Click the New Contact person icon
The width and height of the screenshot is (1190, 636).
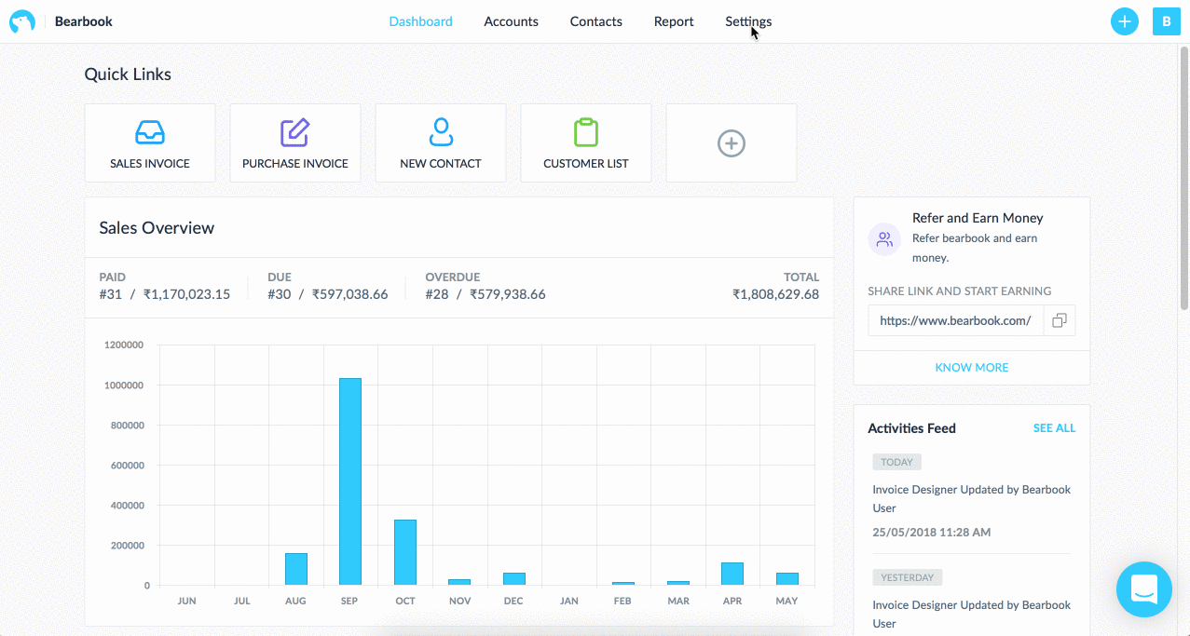441,132
